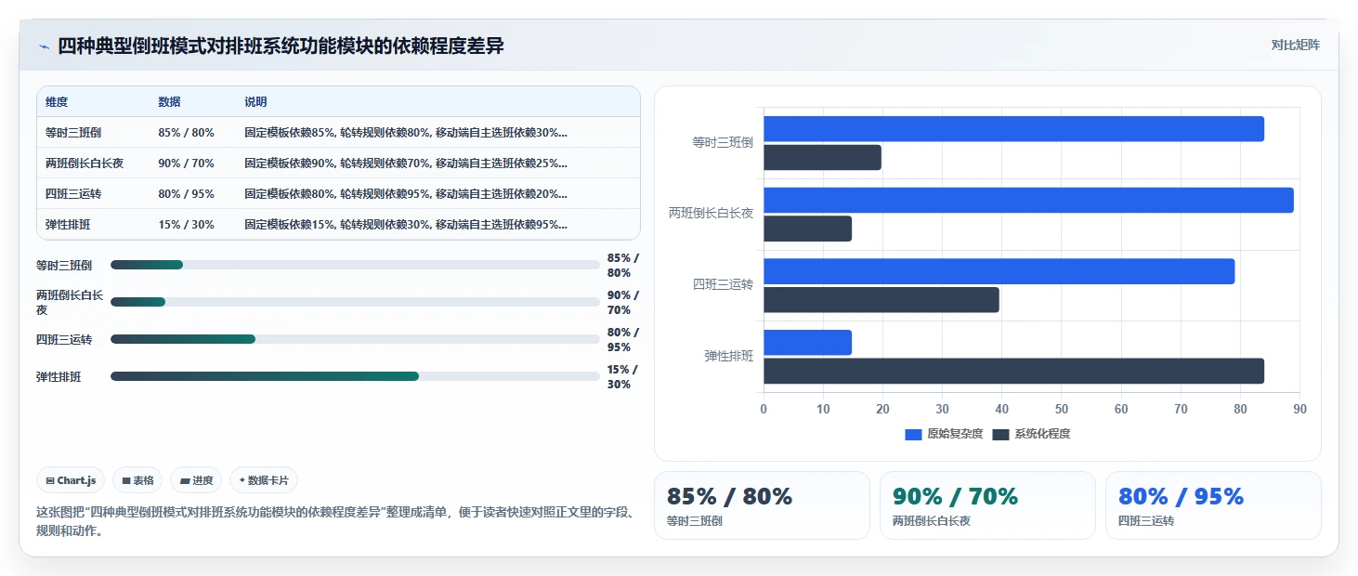Click the 15% / 30% label beside progress bar
The height and width of the screenshot is (576, 1358).
(x=623, y=377)
